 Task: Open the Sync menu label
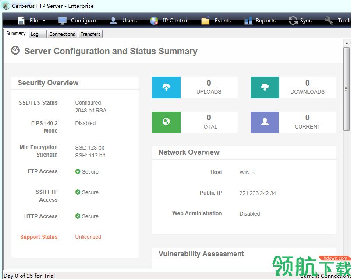tap(306, 21)
